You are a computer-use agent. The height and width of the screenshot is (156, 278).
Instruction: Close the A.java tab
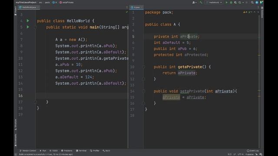pos(142,7)
